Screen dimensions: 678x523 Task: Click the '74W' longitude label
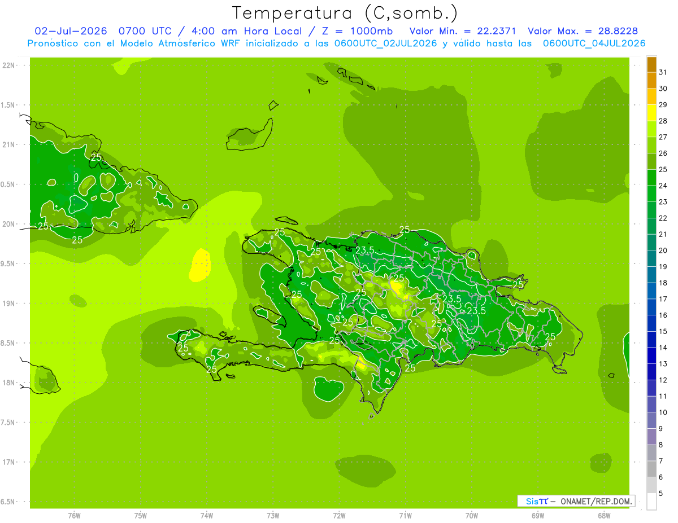pos(207,516)
